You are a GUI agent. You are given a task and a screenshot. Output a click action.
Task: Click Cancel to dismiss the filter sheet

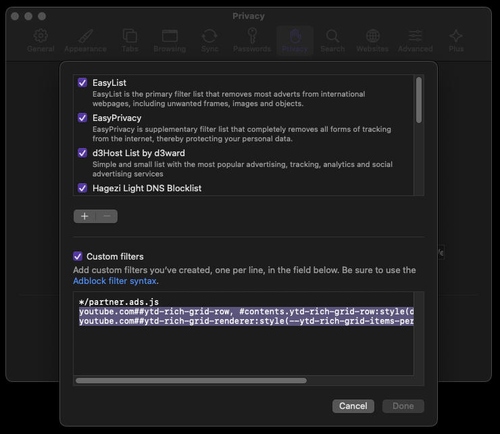point(353,406)
